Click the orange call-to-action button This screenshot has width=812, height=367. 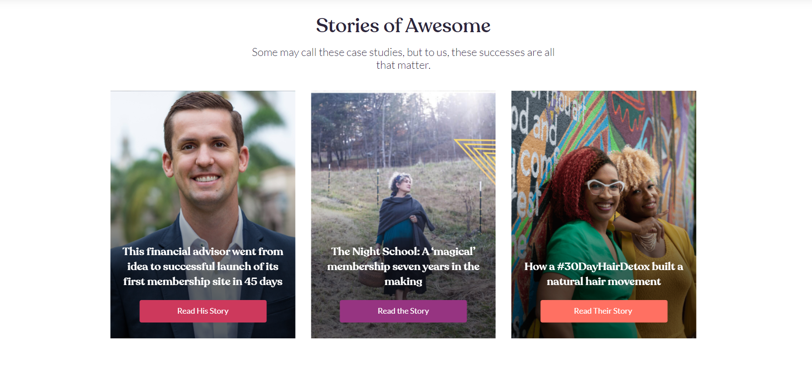603,311
